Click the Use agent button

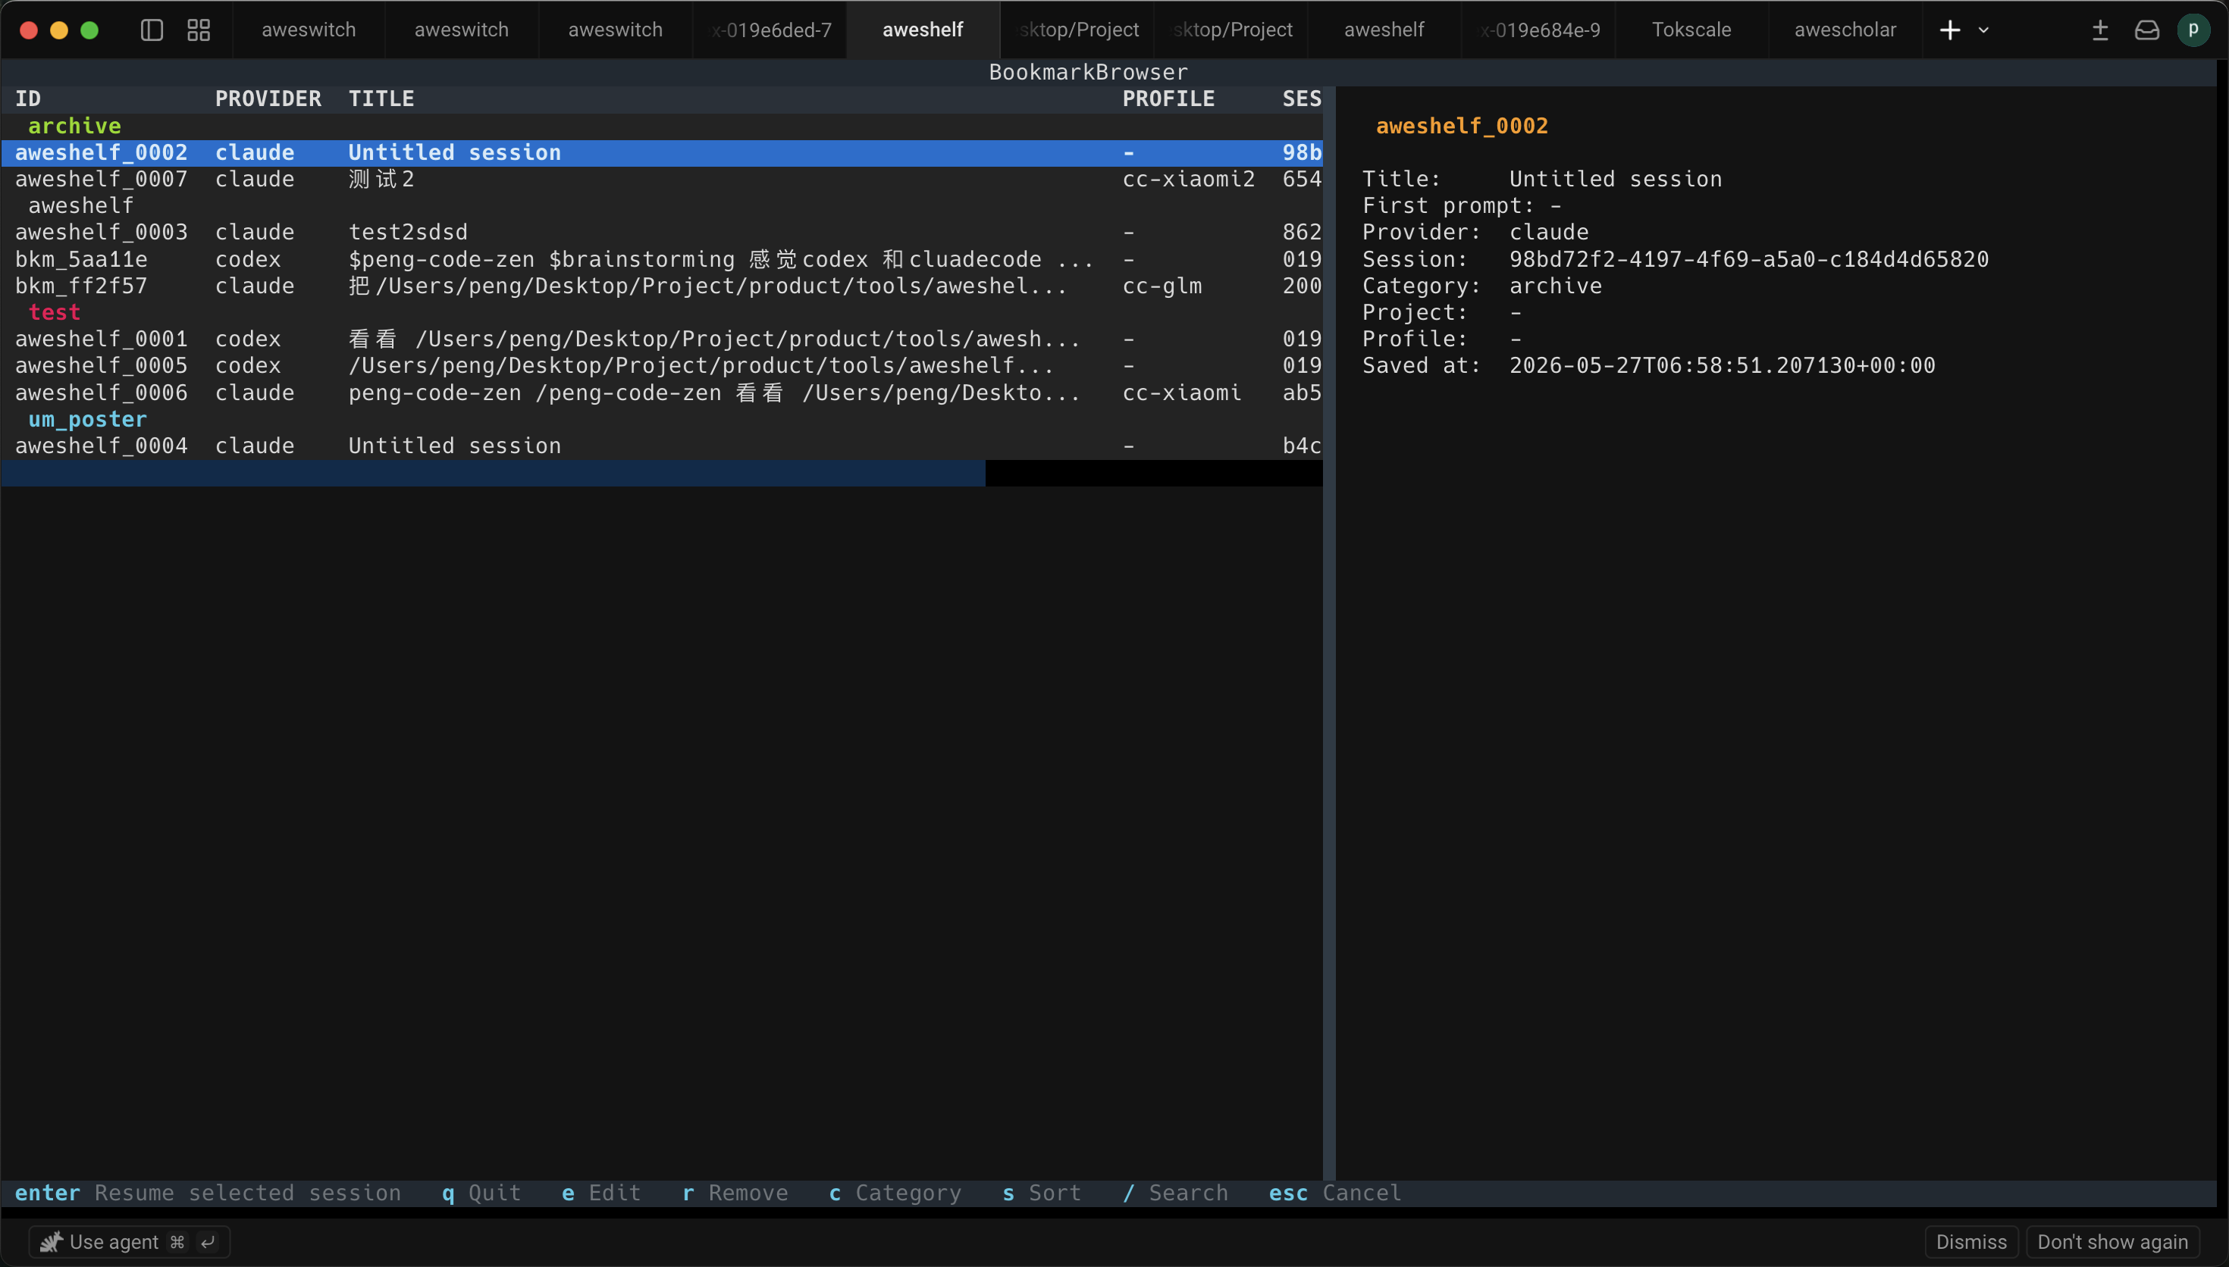tap(129, 1242)
